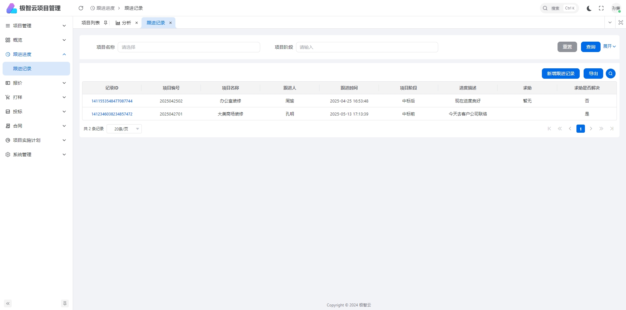Enter fullscreen using the expand icon

(601, 8)
